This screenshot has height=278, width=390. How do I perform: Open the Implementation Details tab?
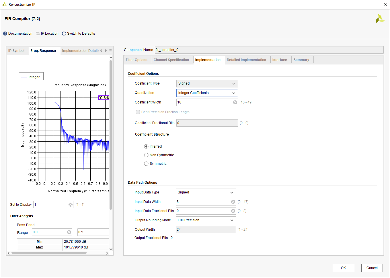click(x=81, y=51)
